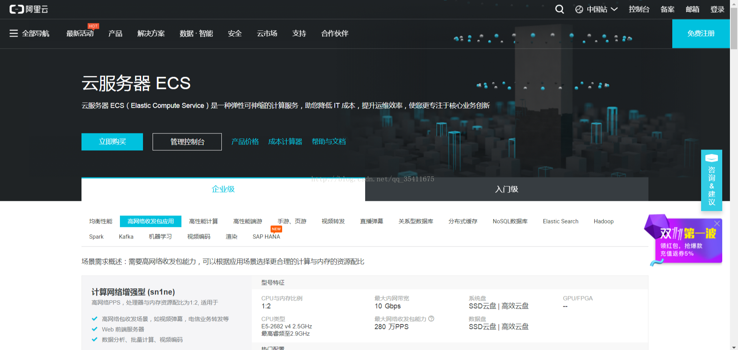Open the 邮箱 link
The width and height of the screenshot is (738, 350).
tap(692, 9)
